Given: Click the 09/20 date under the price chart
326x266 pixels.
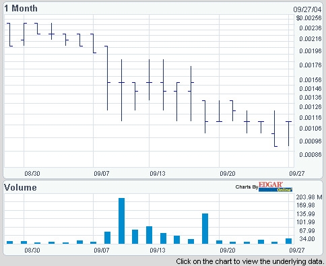Looking at the screenshot, I should 228,174.
